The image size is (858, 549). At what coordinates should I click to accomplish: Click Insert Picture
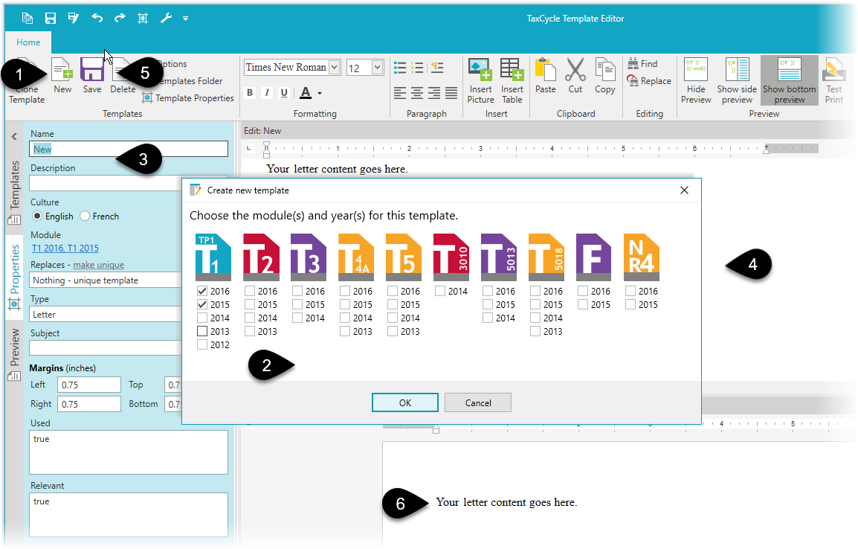point(480,80)
